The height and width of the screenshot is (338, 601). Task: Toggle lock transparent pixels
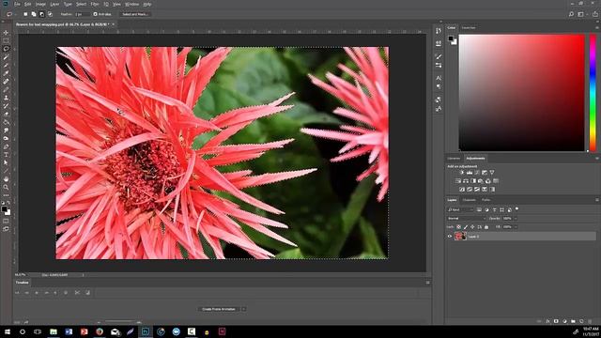[x=459, y=227]
